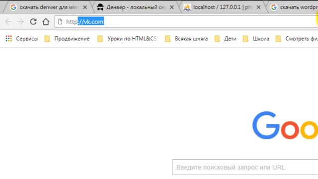Close the Денвер - локальный сервер tab

172,7
